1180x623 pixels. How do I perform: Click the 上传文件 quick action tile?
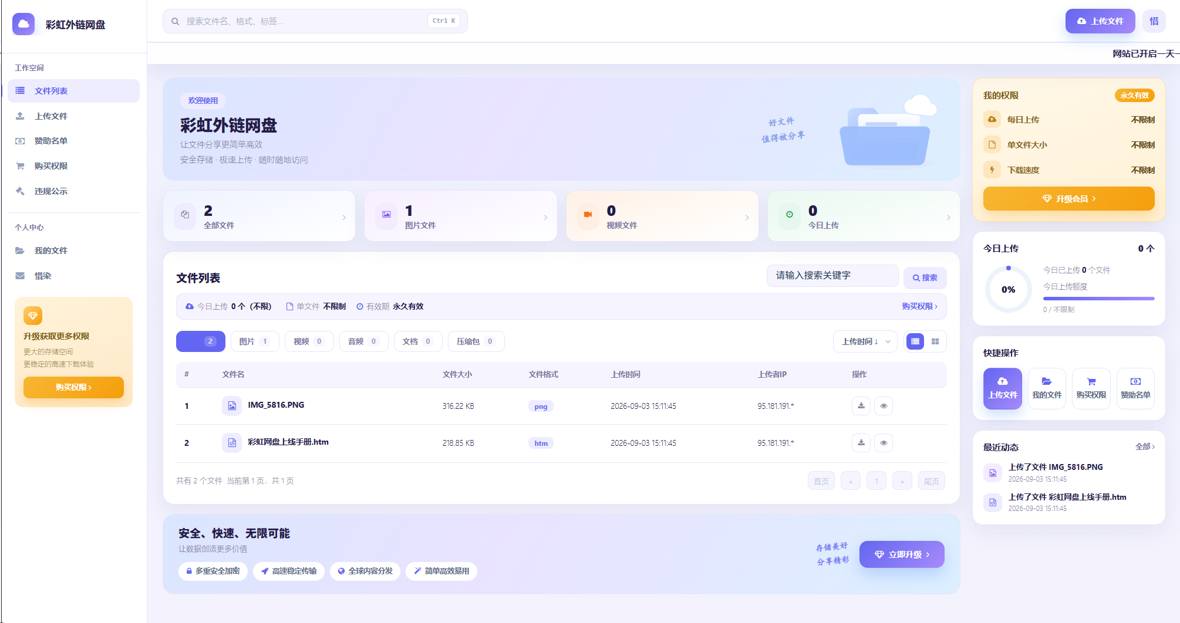click(1002, 388)
